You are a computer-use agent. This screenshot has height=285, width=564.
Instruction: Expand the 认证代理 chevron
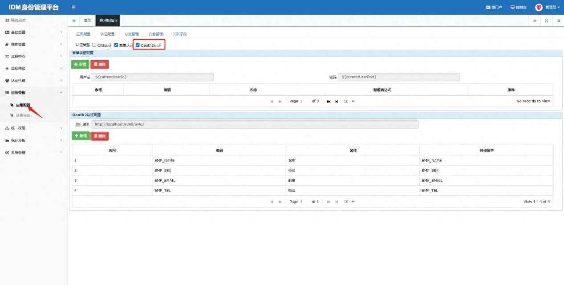[x=61, y=81]
